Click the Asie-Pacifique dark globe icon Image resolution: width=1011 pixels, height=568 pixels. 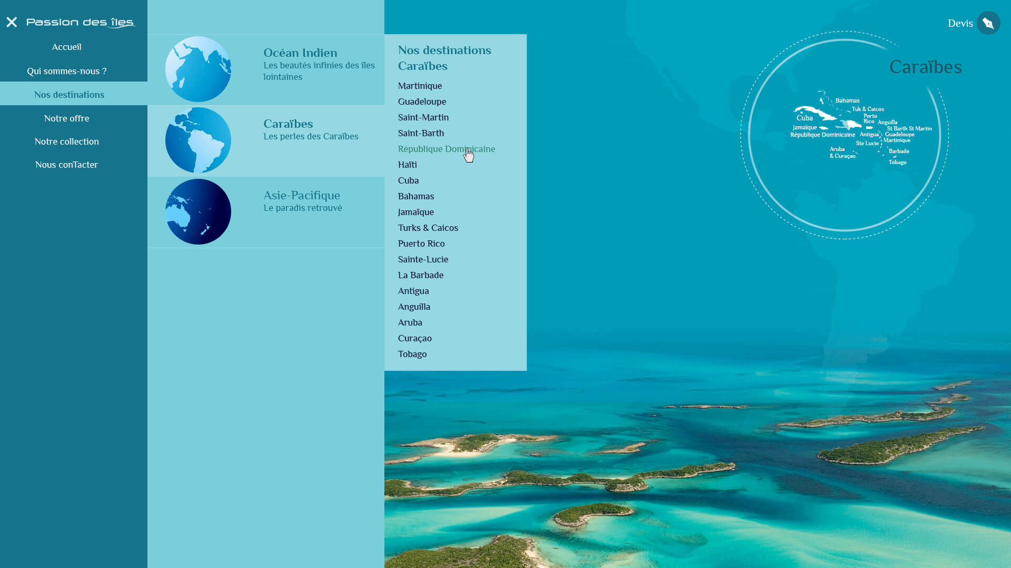click(x=198, y=211)
